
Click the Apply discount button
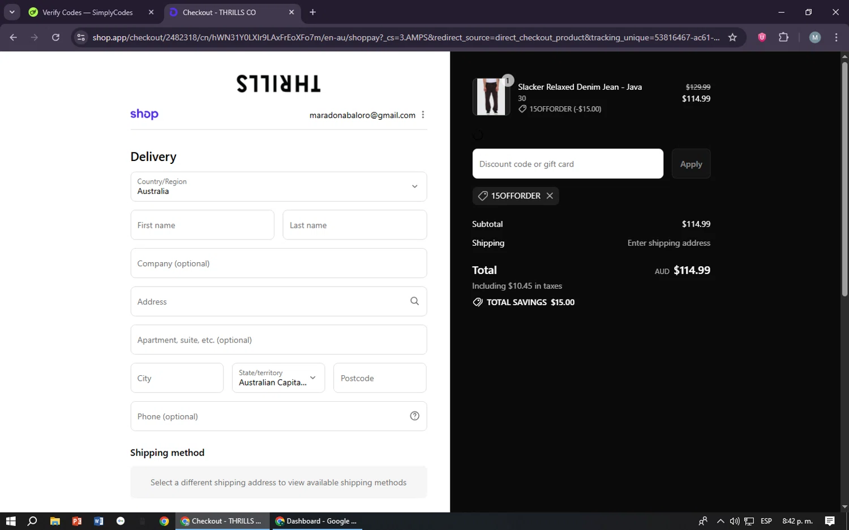691,164
